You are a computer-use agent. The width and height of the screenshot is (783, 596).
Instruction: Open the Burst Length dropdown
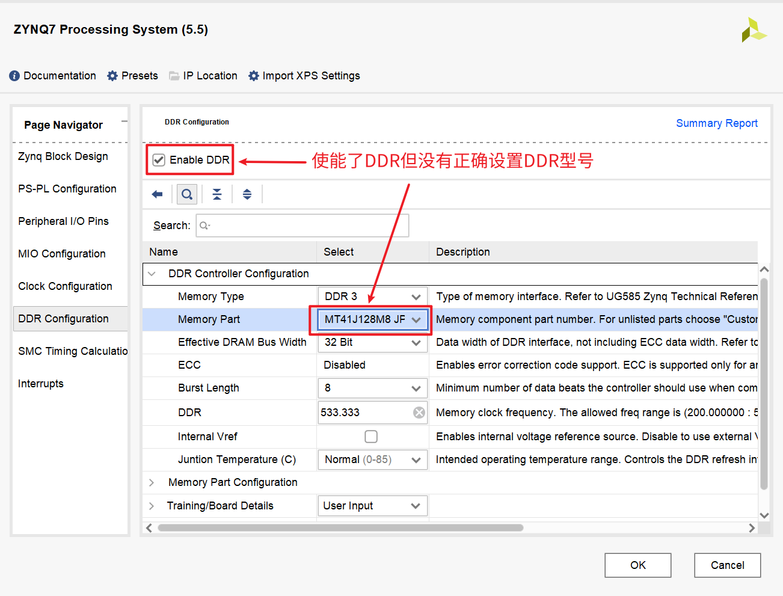coord(373,388)
